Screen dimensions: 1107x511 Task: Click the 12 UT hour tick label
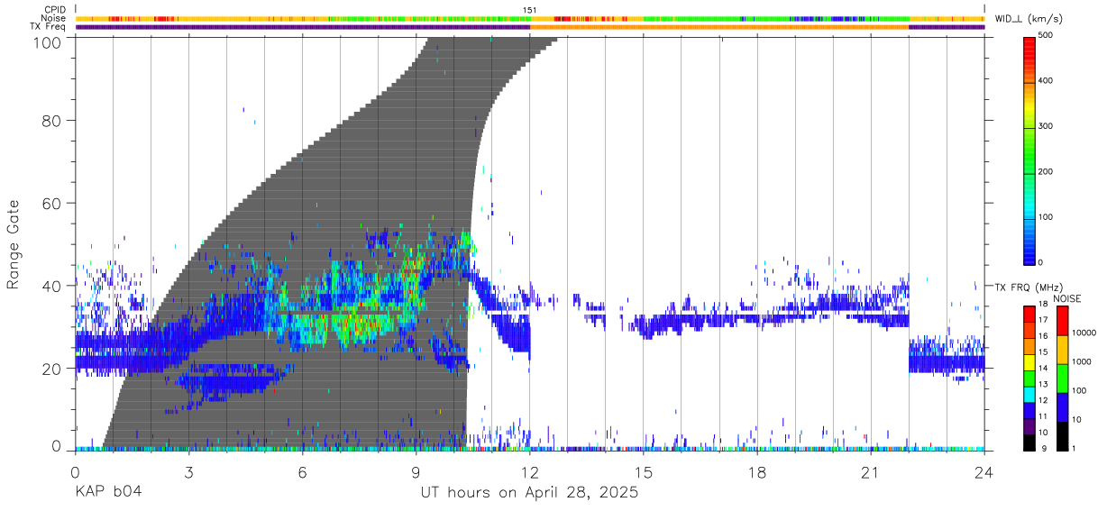pyautogui.click(x=530, y=472)
